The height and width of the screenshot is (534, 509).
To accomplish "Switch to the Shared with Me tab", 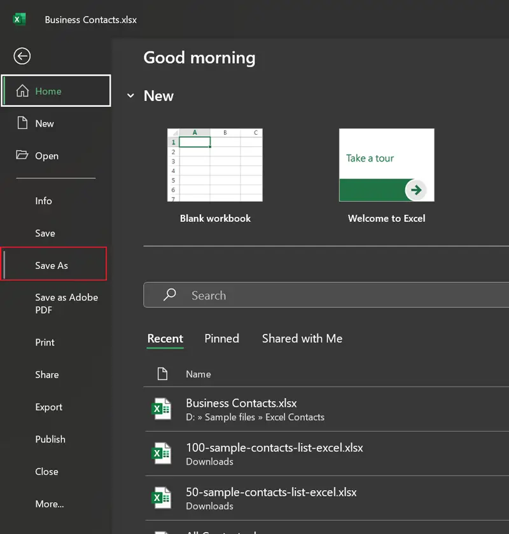I will coord(302,339).
